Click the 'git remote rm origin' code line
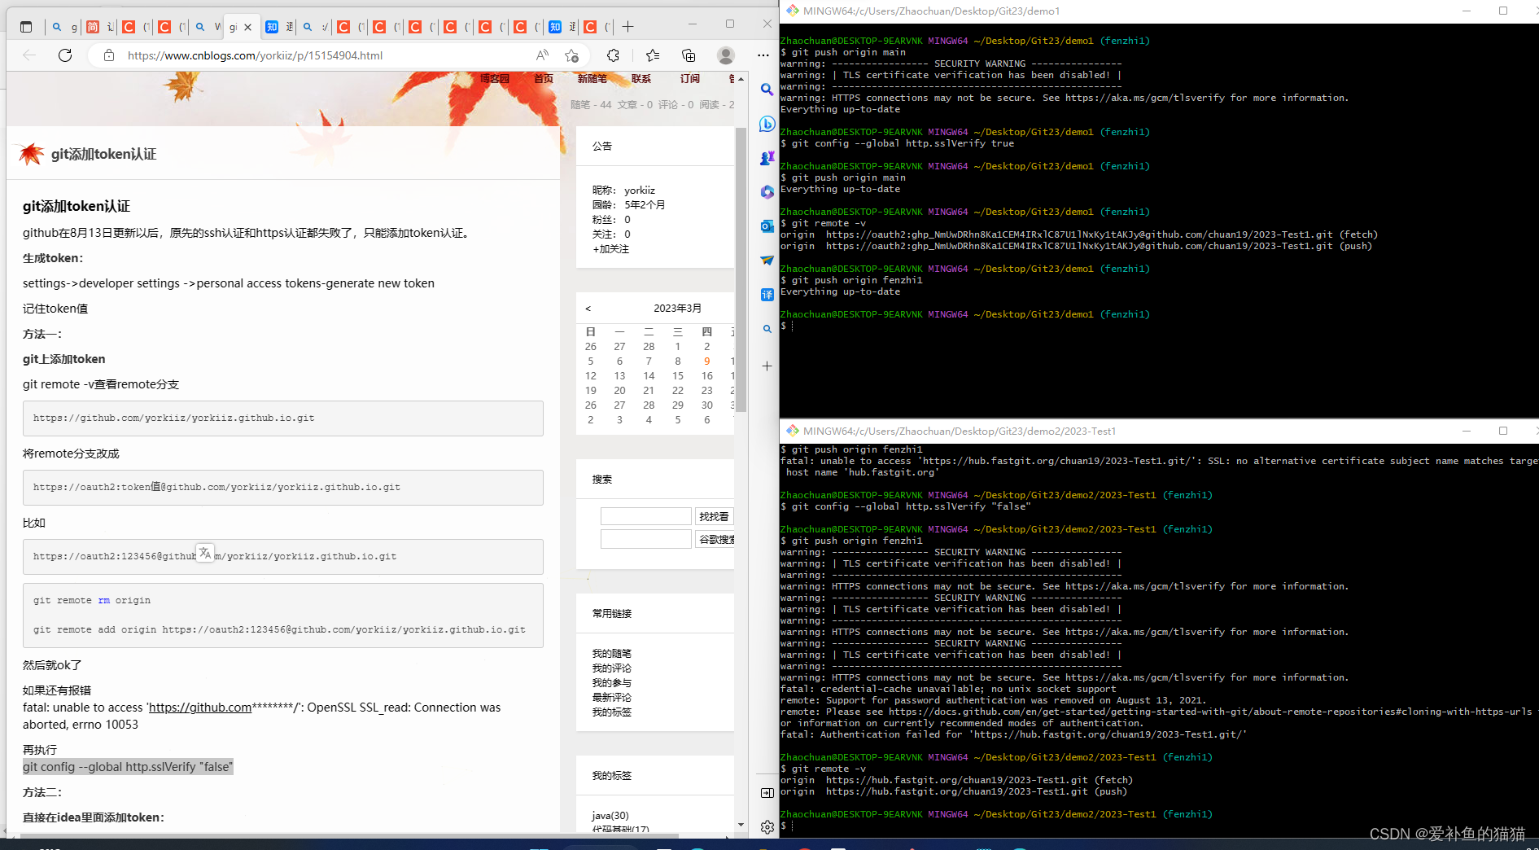The image size is (1539, 850). point(92,600)
